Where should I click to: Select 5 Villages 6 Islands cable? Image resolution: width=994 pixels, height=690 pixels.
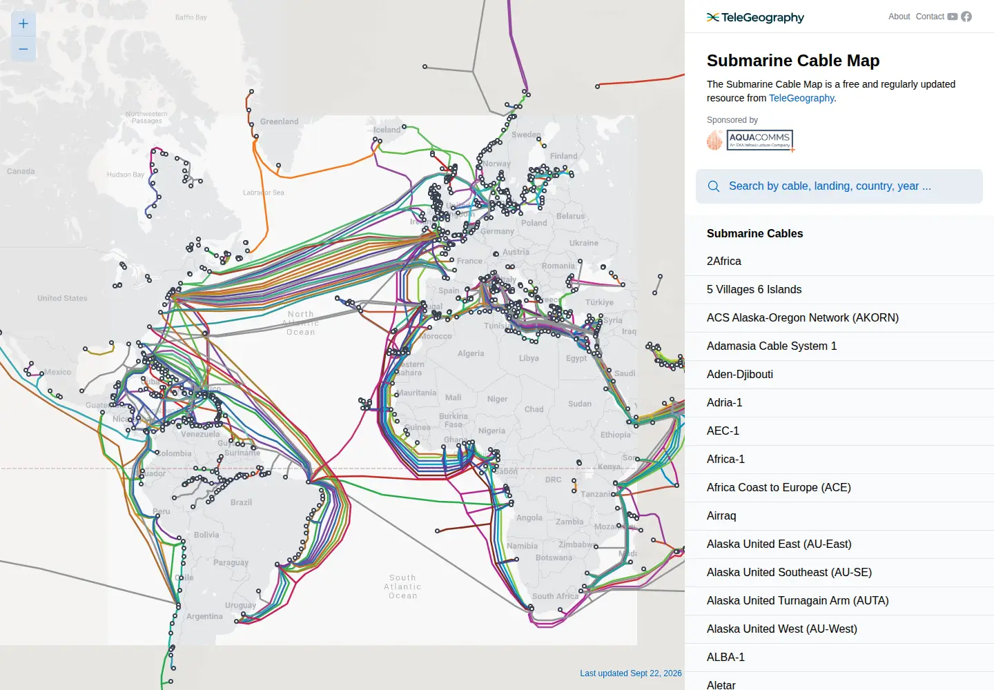click(x=839, y=290)
